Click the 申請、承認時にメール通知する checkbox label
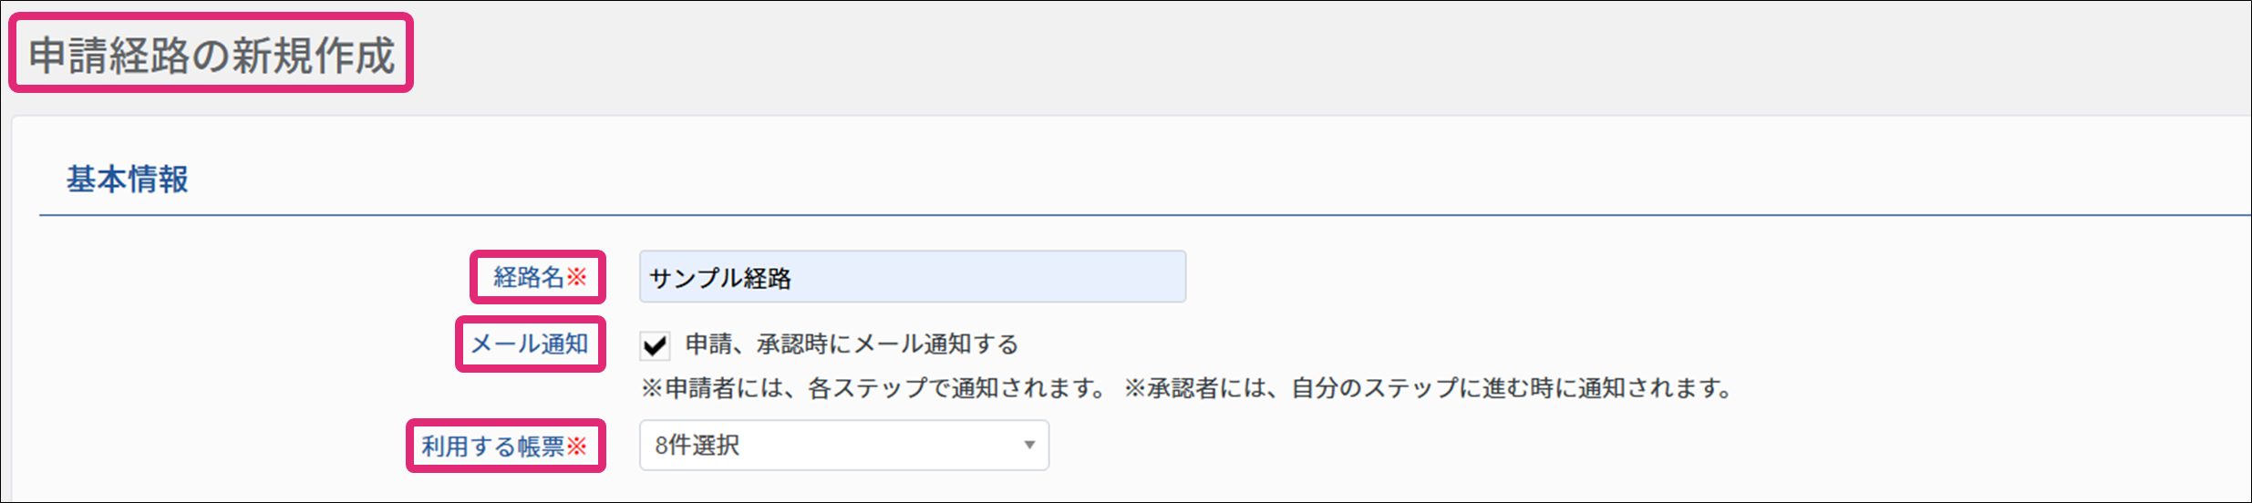Screen dimensions: 2252x503 pos(852,344)
